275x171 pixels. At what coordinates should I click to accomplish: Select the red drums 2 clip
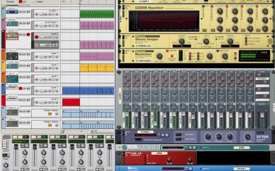[x=71, y=102]
